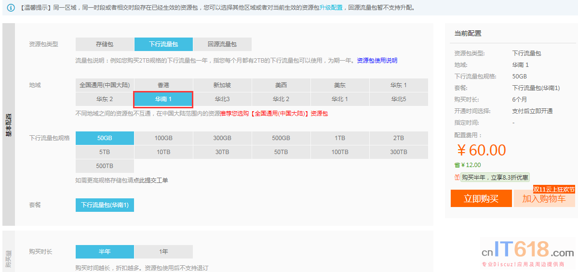The width and height of the screenshot is (578, 272).
Task: Choose the 100GB traffic package size
Action: click(163, 138)
